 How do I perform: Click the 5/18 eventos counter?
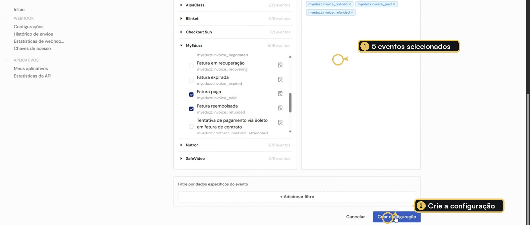(279, 46)
